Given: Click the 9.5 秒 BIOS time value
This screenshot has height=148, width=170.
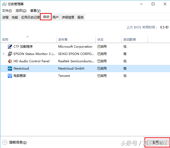Looking at the screenshot, I should coord(164,27).
